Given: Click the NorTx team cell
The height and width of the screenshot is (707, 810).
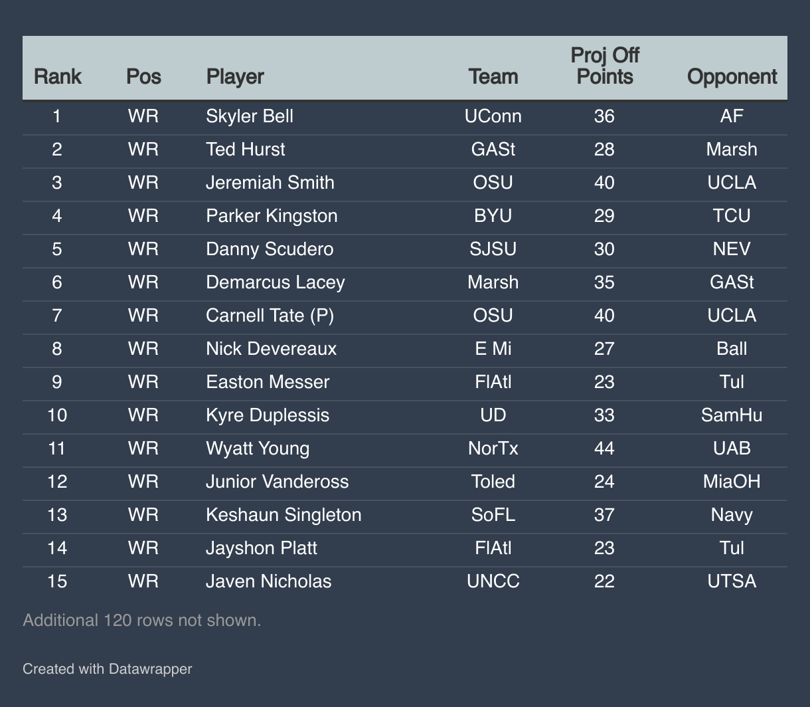Looking at the screenshot, I should [493, 449].
